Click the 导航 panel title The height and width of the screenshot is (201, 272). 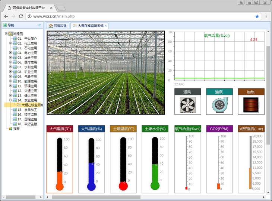(11, 25)
